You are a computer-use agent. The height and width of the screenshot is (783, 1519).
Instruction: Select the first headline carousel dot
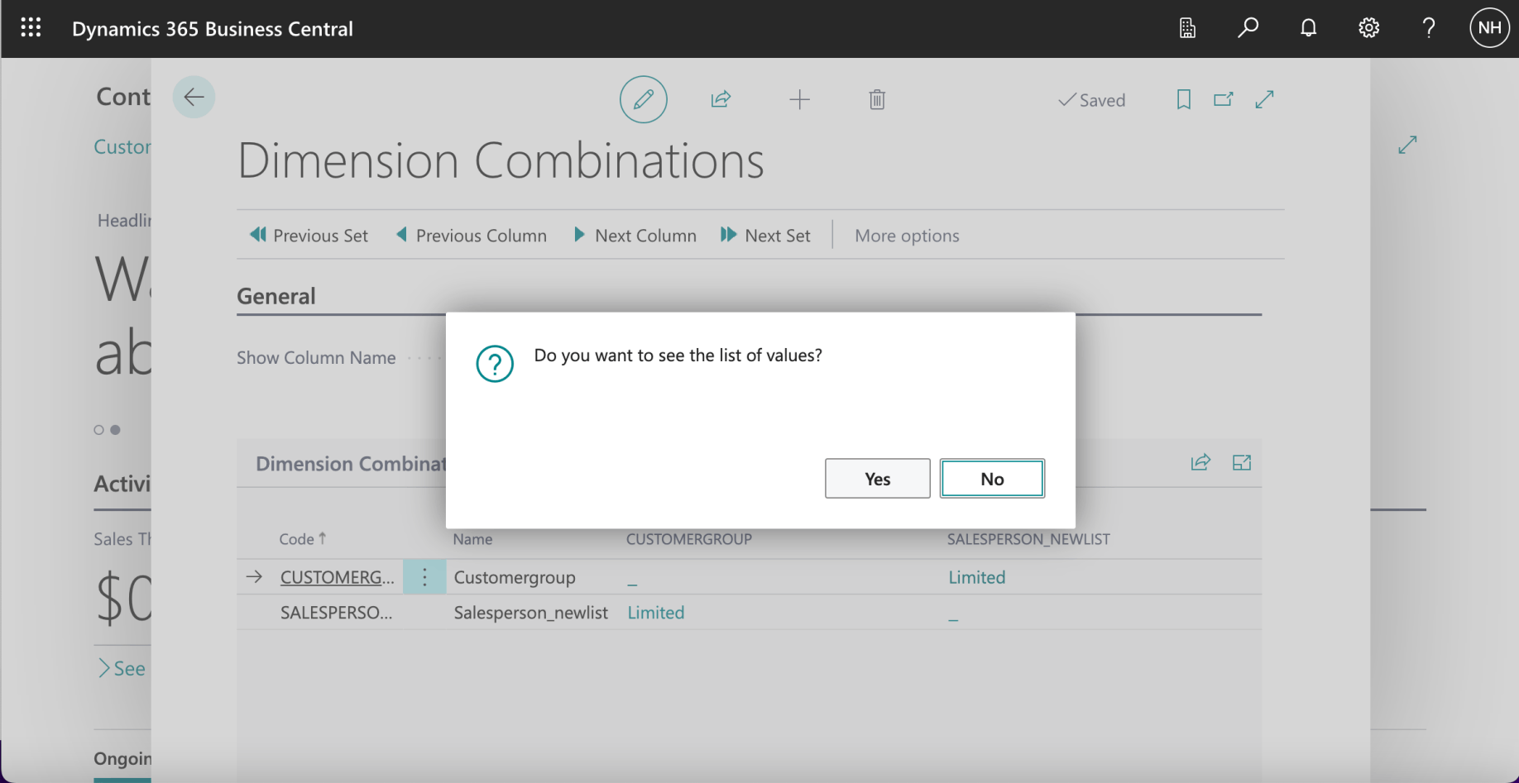98,430
